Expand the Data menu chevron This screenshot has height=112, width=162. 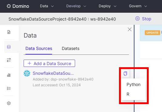(52, 6)
